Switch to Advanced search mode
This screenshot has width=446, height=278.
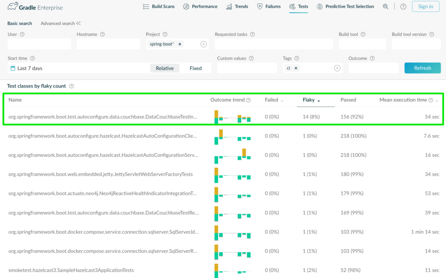tap(60, 24)
